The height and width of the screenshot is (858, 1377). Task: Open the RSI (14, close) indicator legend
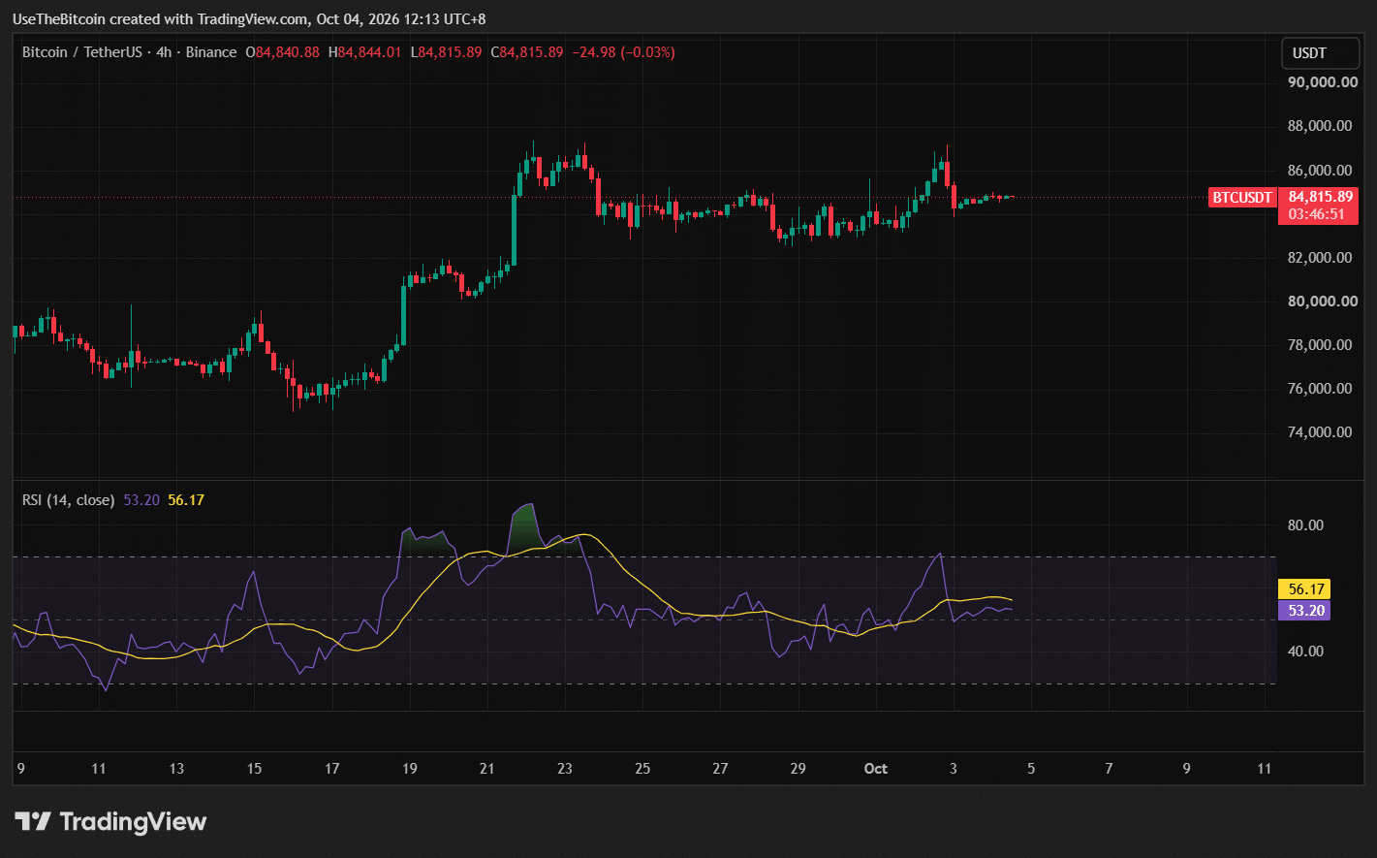point(69,500)
